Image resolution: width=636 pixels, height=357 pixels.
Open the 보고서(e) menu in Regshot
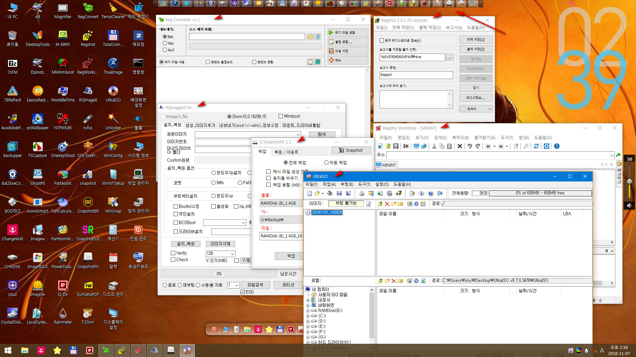454,28
